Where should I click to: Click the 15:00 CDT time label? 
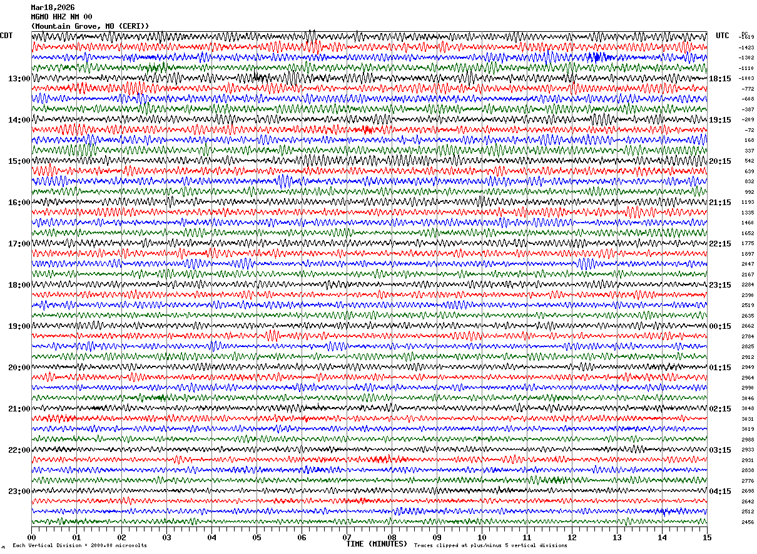(x=19, y=161)
